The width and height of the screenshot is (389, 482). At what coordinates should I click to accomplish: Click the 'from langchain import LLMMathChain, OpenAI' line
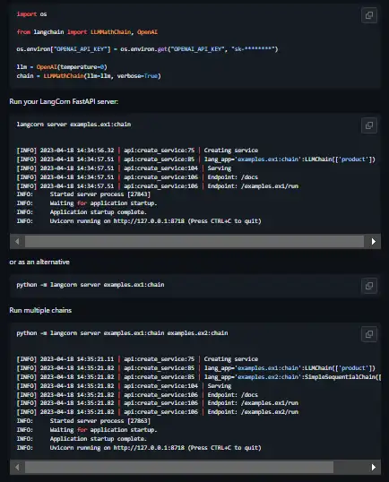coord(87,32)
